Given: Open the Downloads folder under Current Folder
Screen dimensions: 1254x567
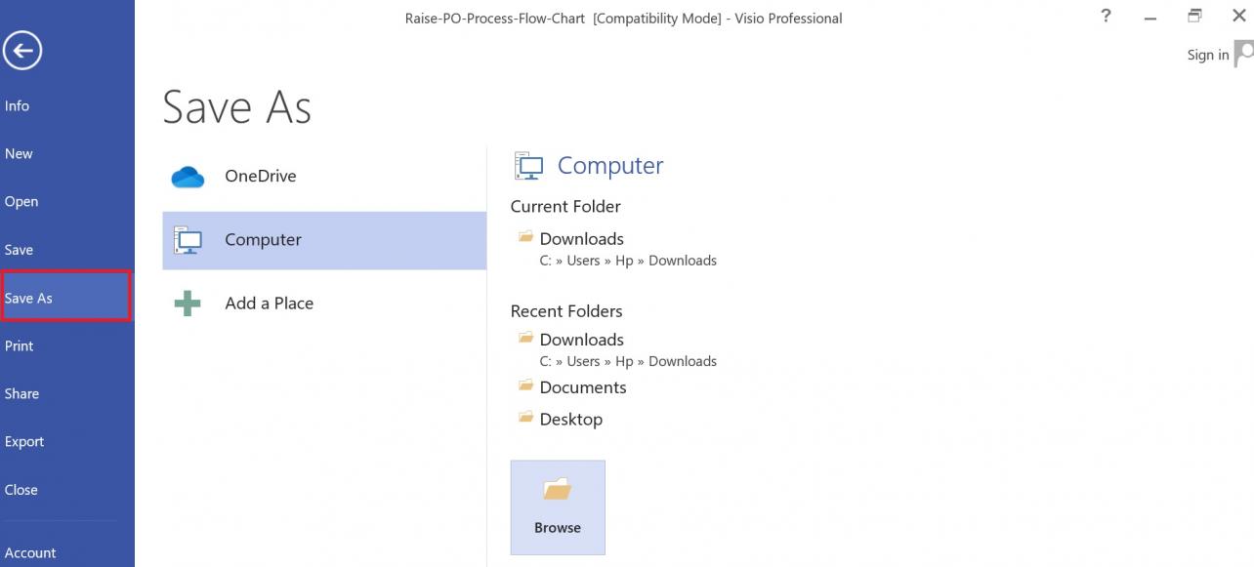Looking at the screenshot, I should (x=581, y=238).
